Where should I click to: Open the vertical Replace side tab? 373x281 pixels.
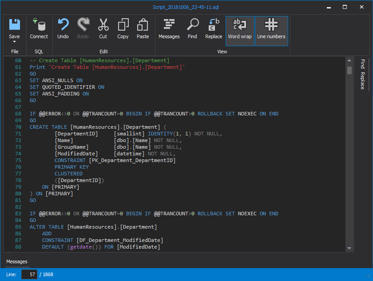point(362,80)
